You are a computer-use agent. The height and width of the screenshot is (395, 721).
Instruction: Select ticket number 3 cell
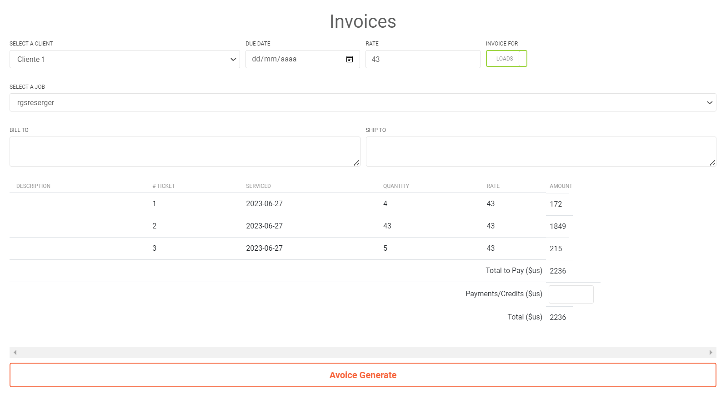(x=155, y=248)
